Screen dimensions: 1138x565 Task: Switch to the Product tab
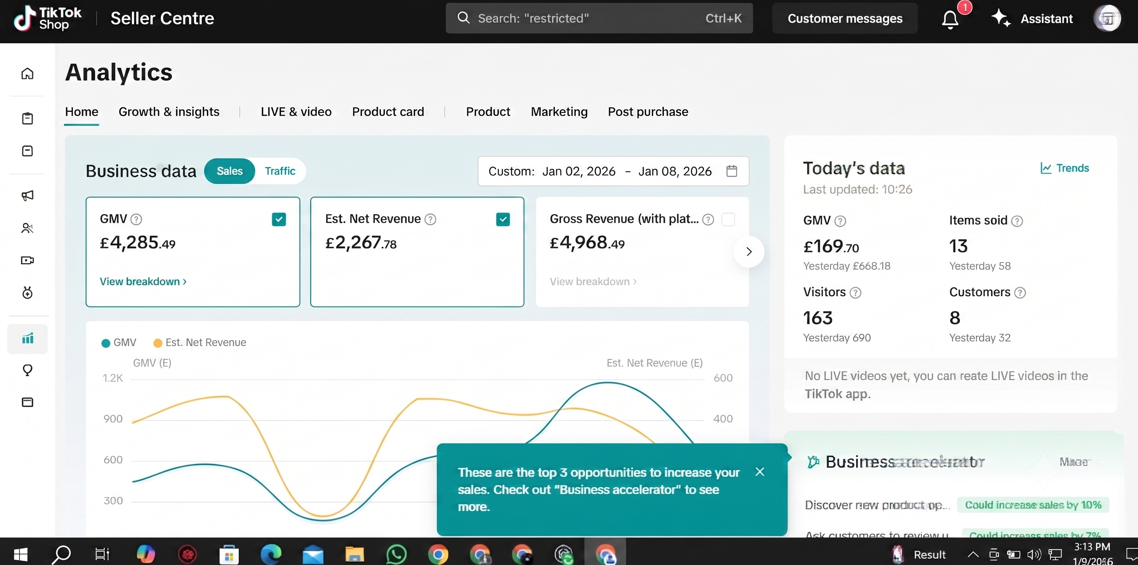click(488, 111)
